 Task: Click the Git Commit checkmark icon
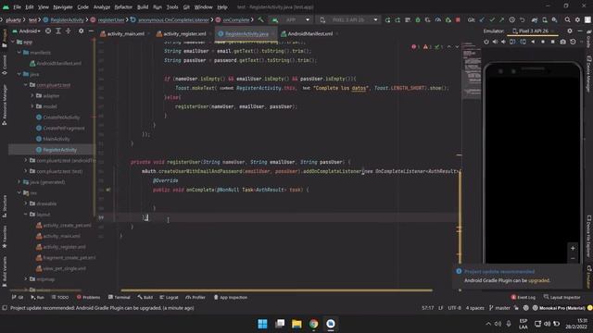pyautogui.click(x=492, y=19)
